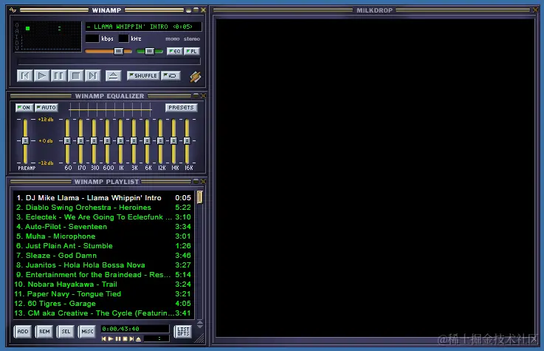Click the playlist time display 0:00/43:40

pyautogui.click(x=134, y=329)
